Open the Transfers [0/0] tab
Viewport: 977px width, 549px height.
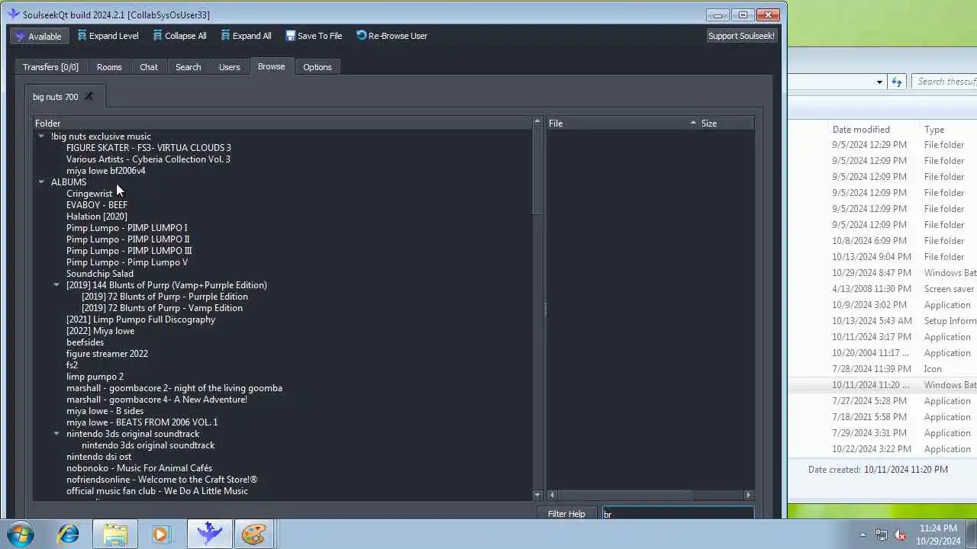point(50,67)
